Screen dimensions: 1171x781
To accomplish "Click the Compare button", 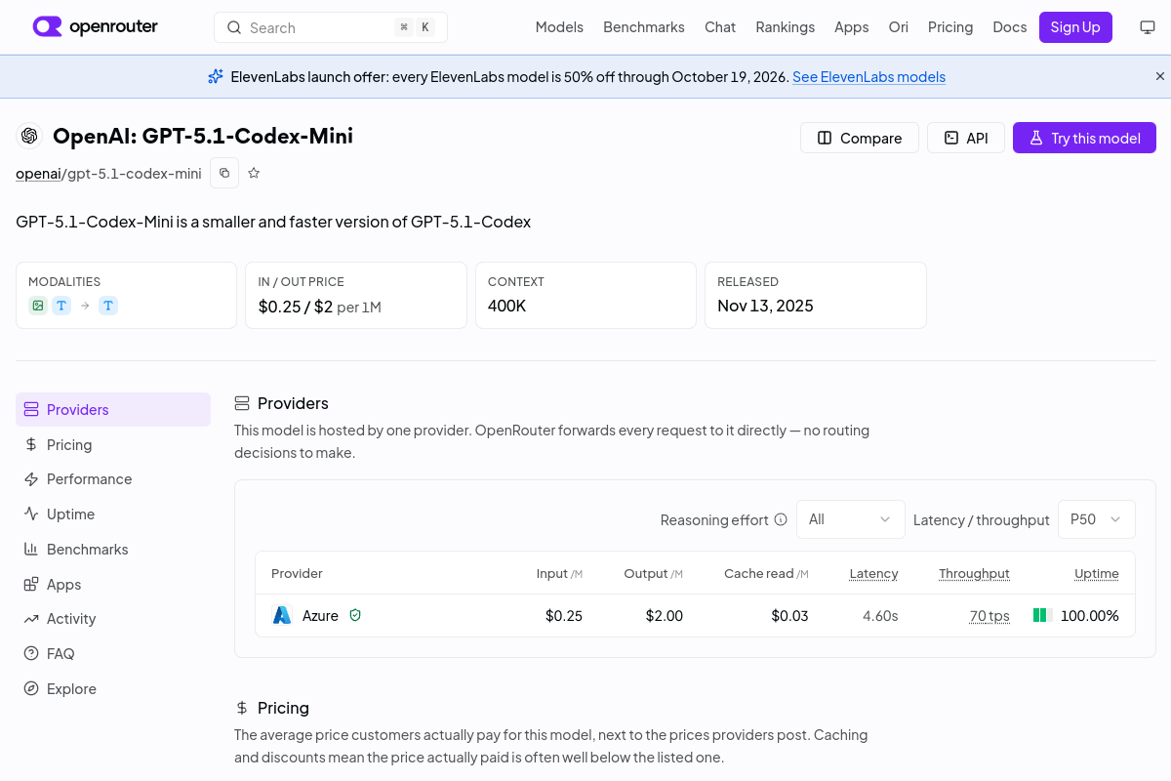I will (x=860, y=138).
